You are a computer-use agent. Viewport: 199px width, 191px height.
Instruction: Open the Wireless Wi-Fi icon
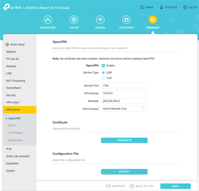click(100, 20)
